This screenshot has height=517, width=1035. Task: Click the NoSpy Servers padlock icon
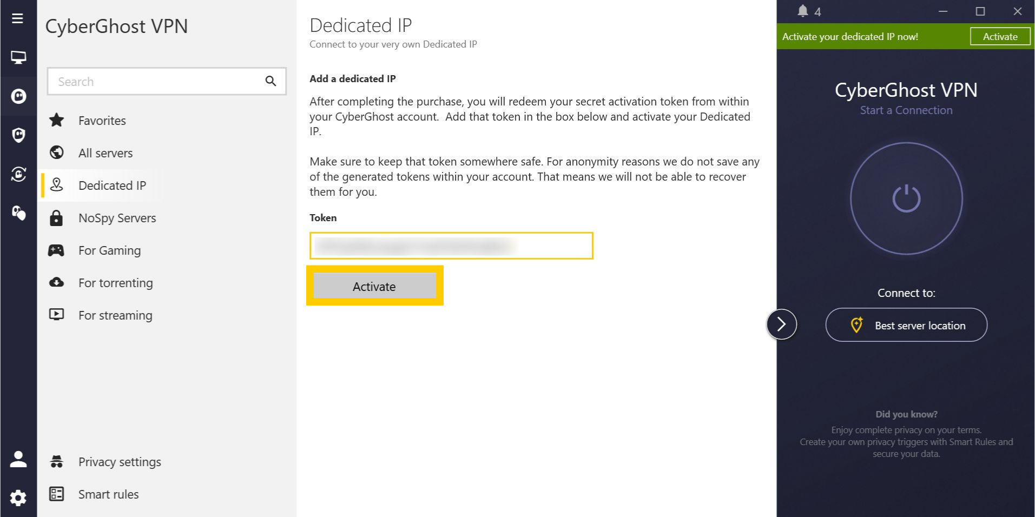56,218
